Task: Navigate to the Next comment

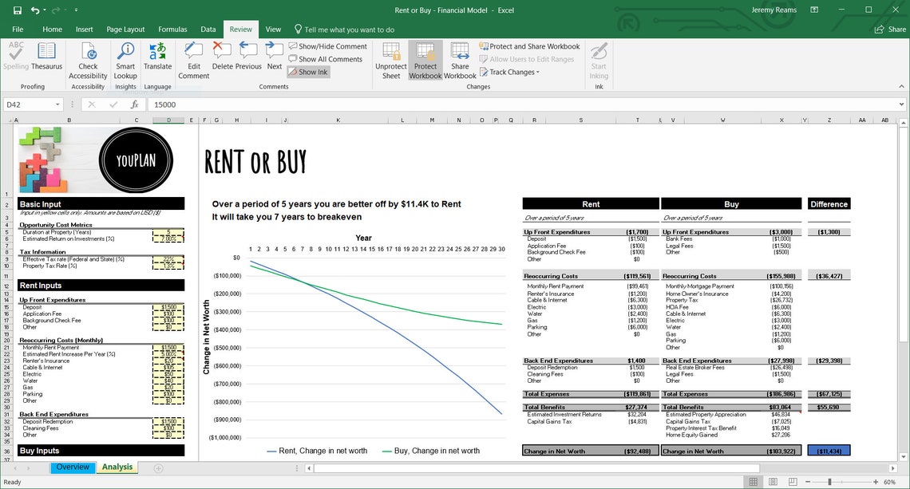Action: point(274,56)
